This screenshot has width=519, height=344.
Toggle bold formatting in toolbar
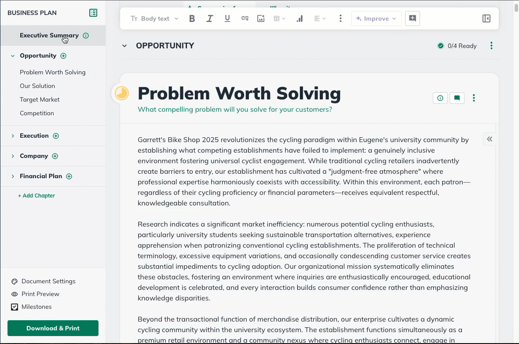192,18
